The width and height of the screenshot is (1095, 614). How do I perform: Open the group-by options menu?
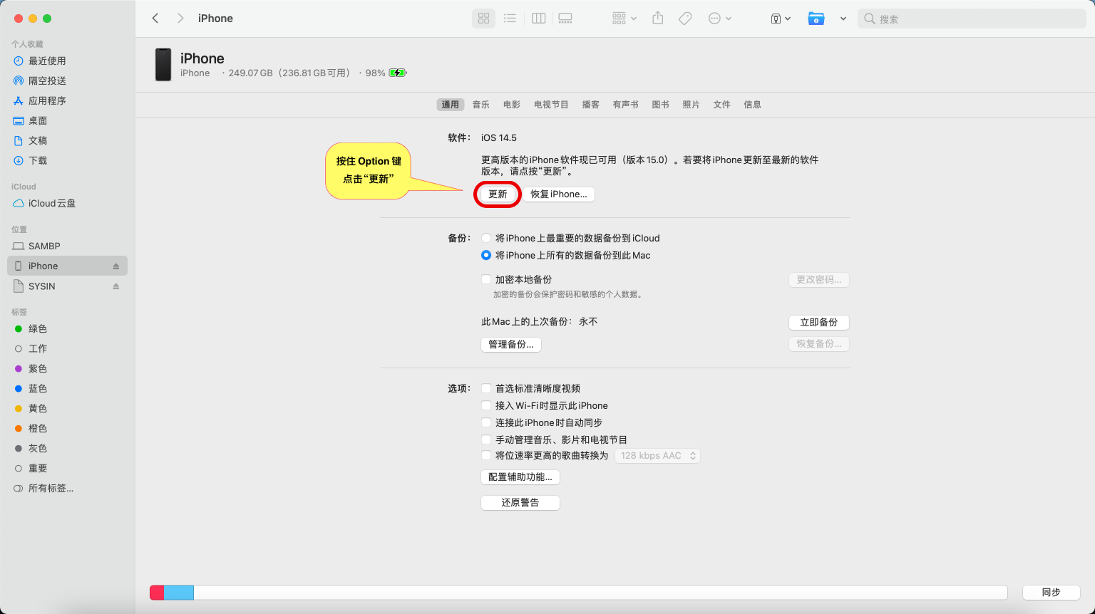pos(624,19)
